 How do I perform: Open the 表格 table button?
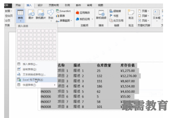[x=20, y=16]
